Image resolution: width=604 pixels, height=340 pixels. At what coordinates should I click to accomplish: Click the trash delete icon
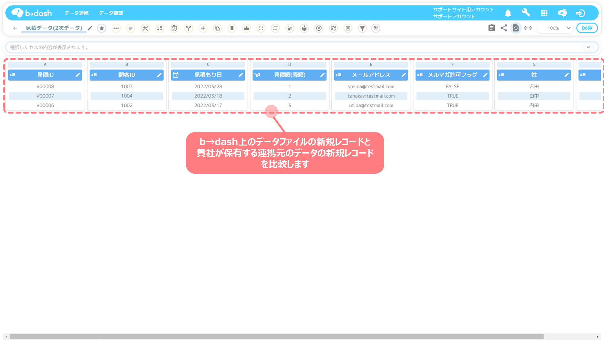(x=232, y=28)
